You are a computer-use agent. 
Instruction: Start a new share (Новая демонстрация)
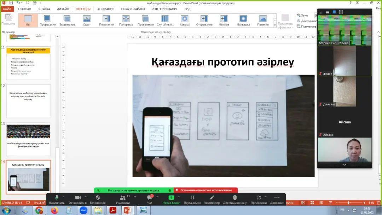(171, 199)
